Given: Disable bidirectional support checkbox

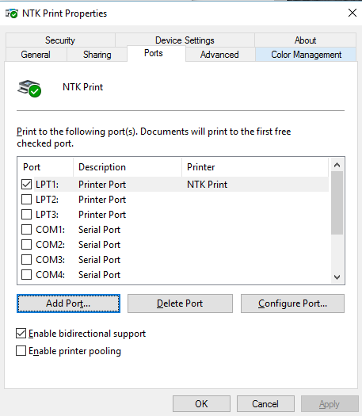Looking at the screenshot, I should (x=21, y=334).
